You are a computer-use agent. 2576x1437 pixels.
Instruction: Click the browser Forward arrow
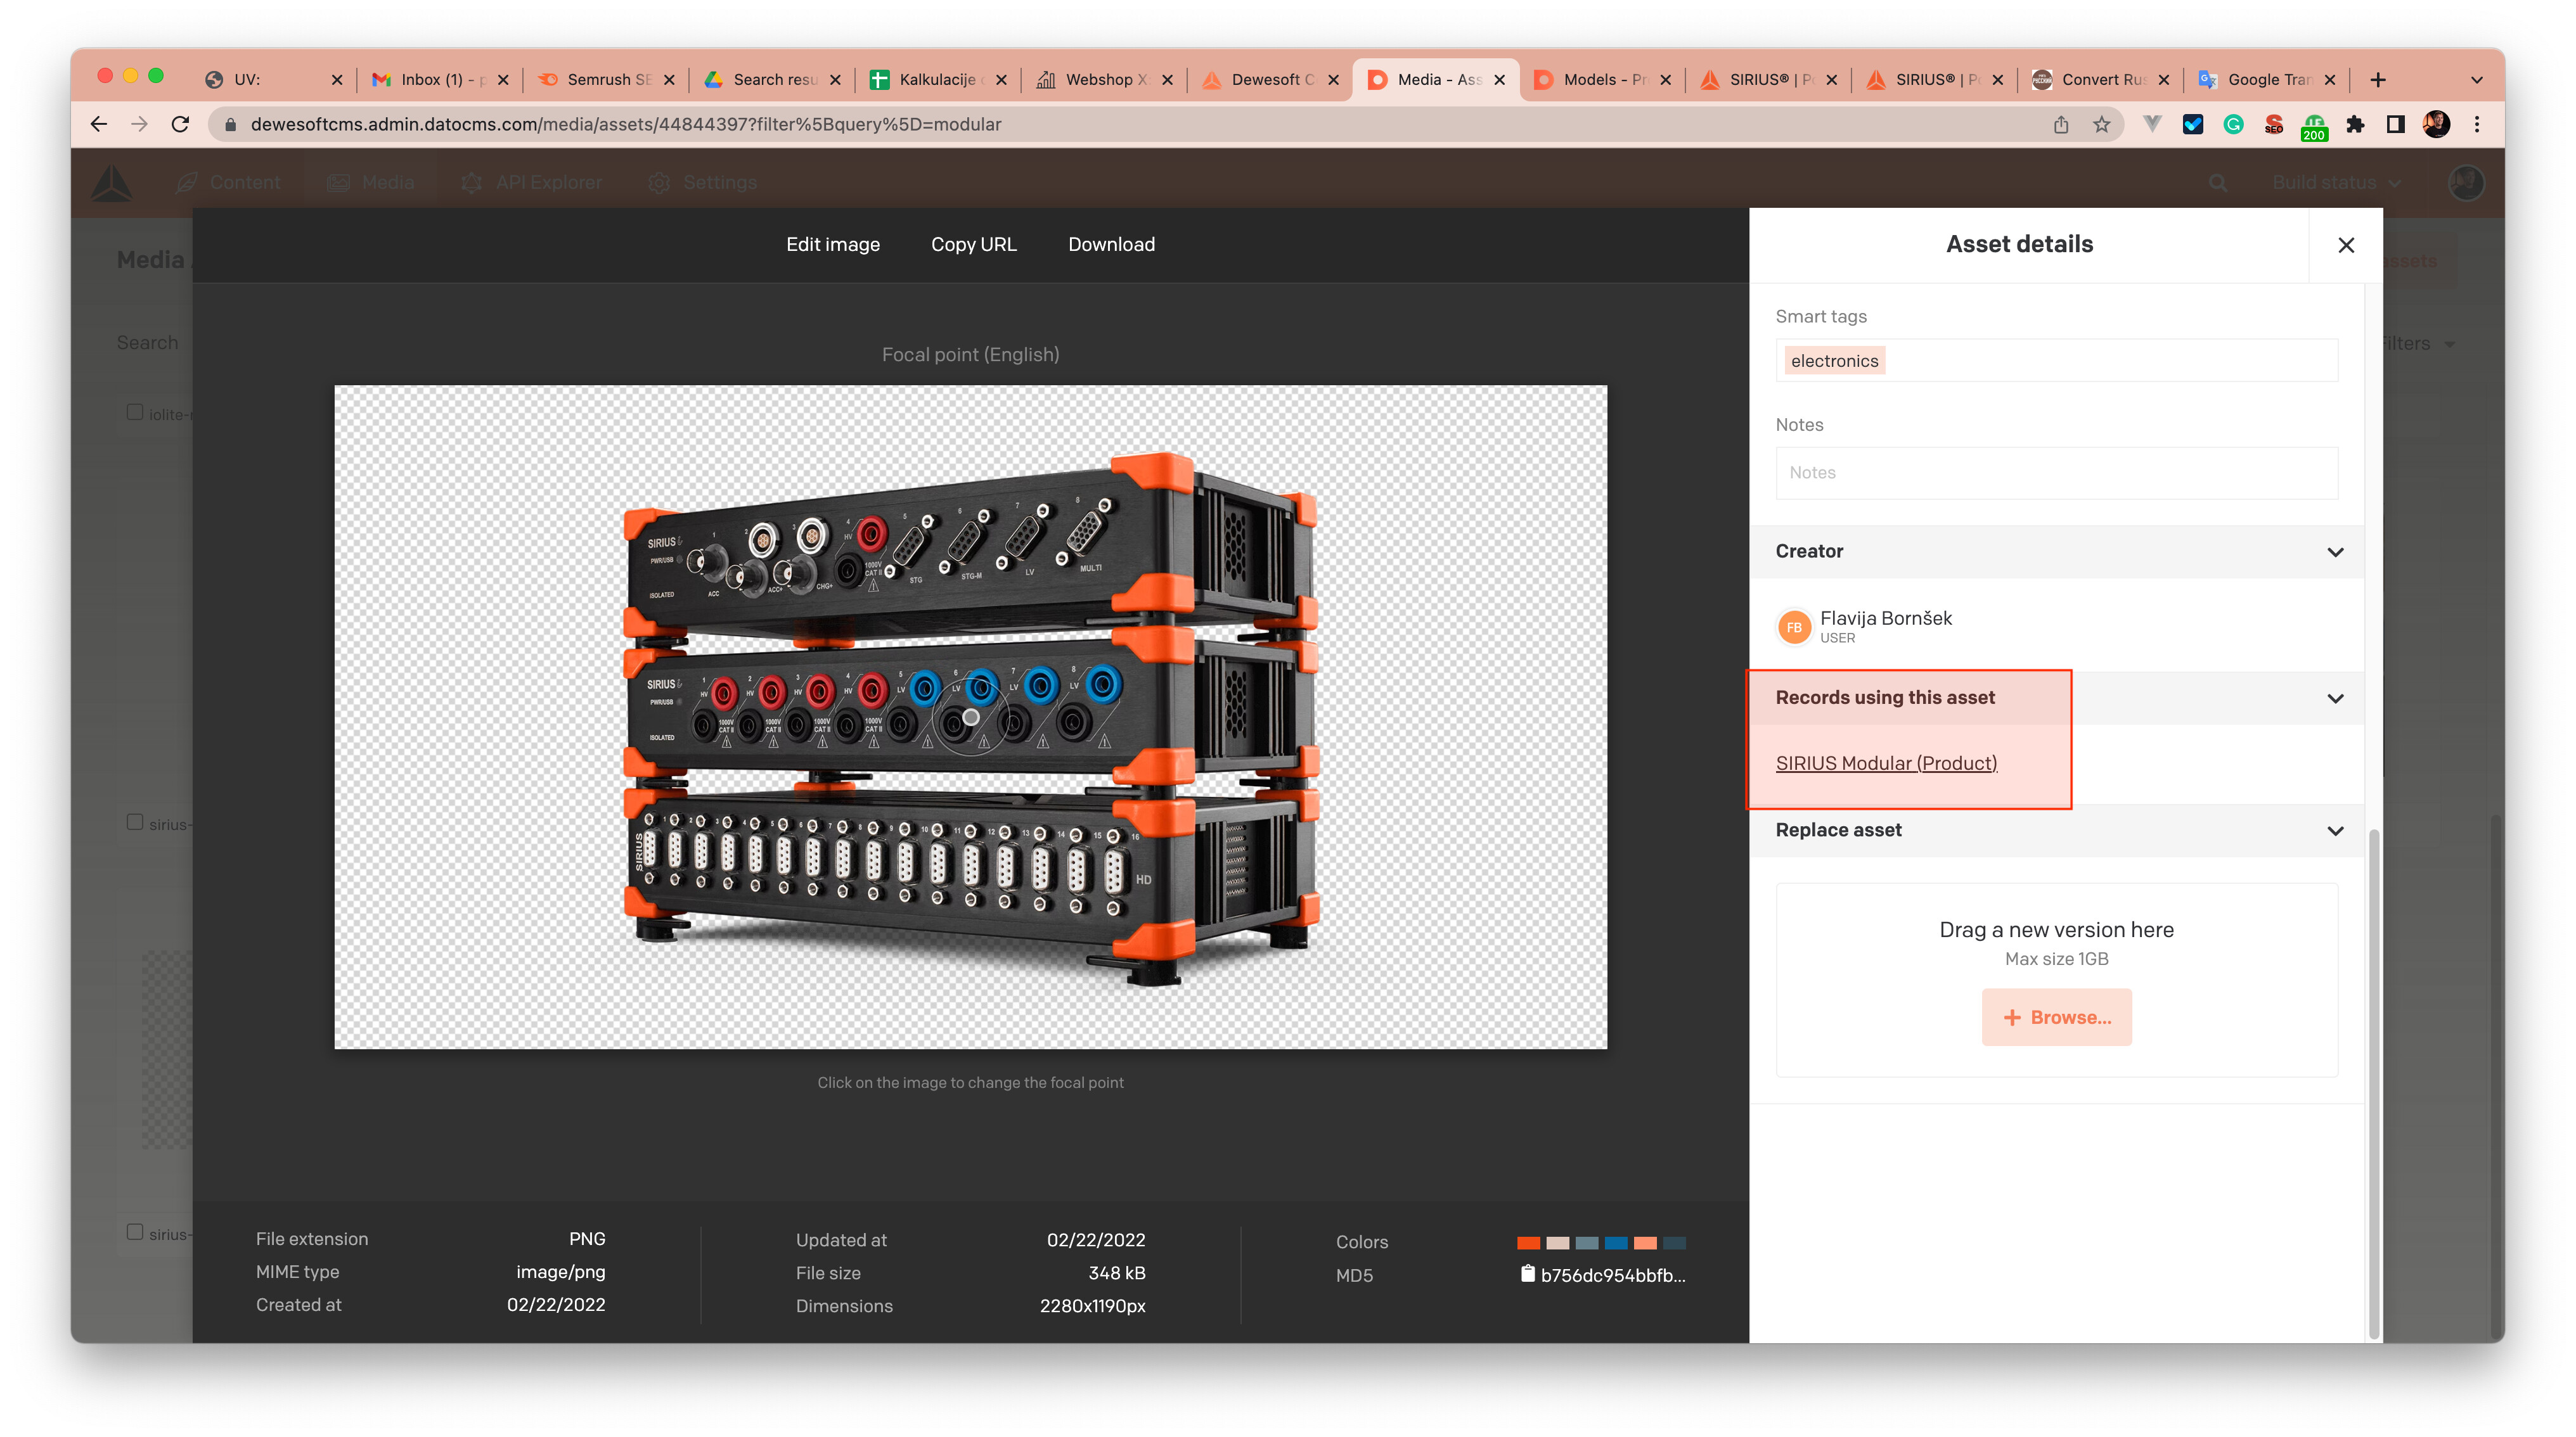(x=139, y=124)
